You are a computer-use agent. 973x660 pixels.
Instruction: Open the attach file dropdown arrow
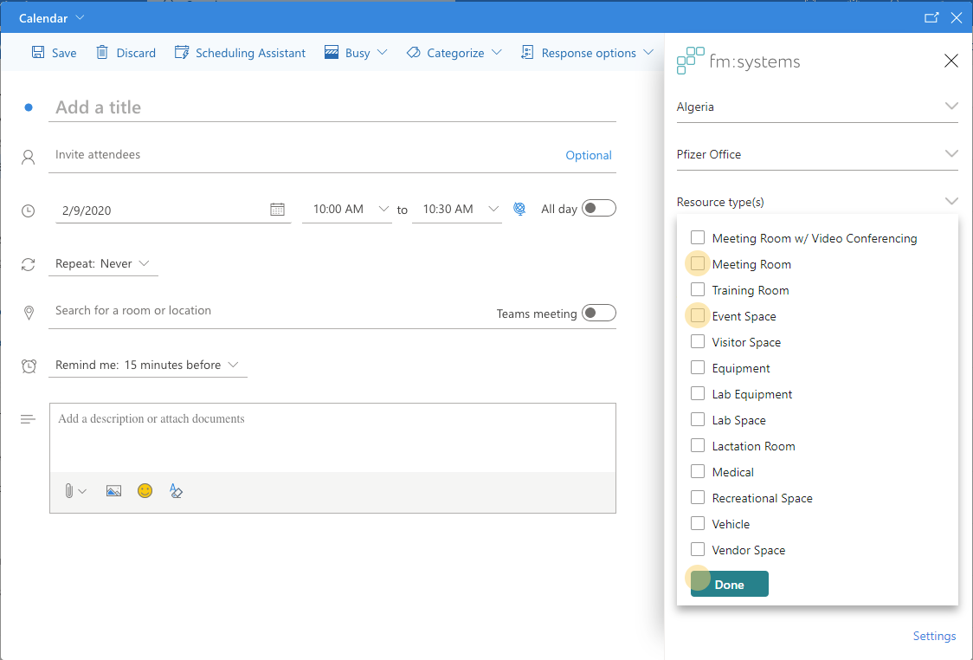82,492
